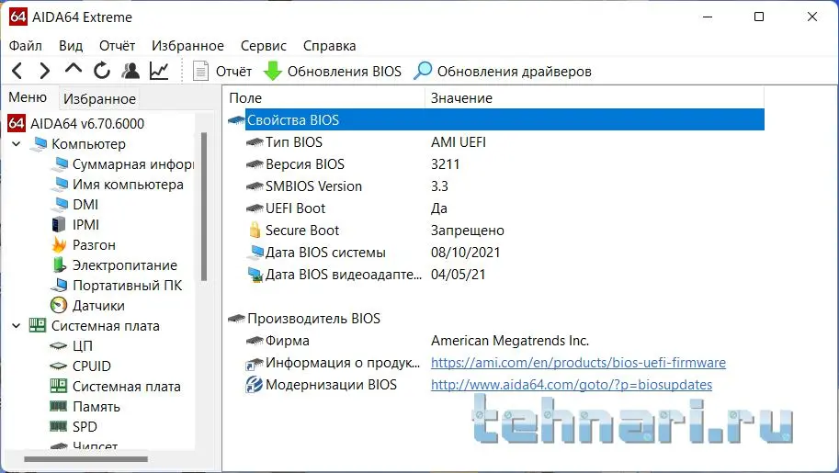This screenshot has width=839, height=473.
Task: Select Портативный ПК tree item
Action: pos(116,286)
